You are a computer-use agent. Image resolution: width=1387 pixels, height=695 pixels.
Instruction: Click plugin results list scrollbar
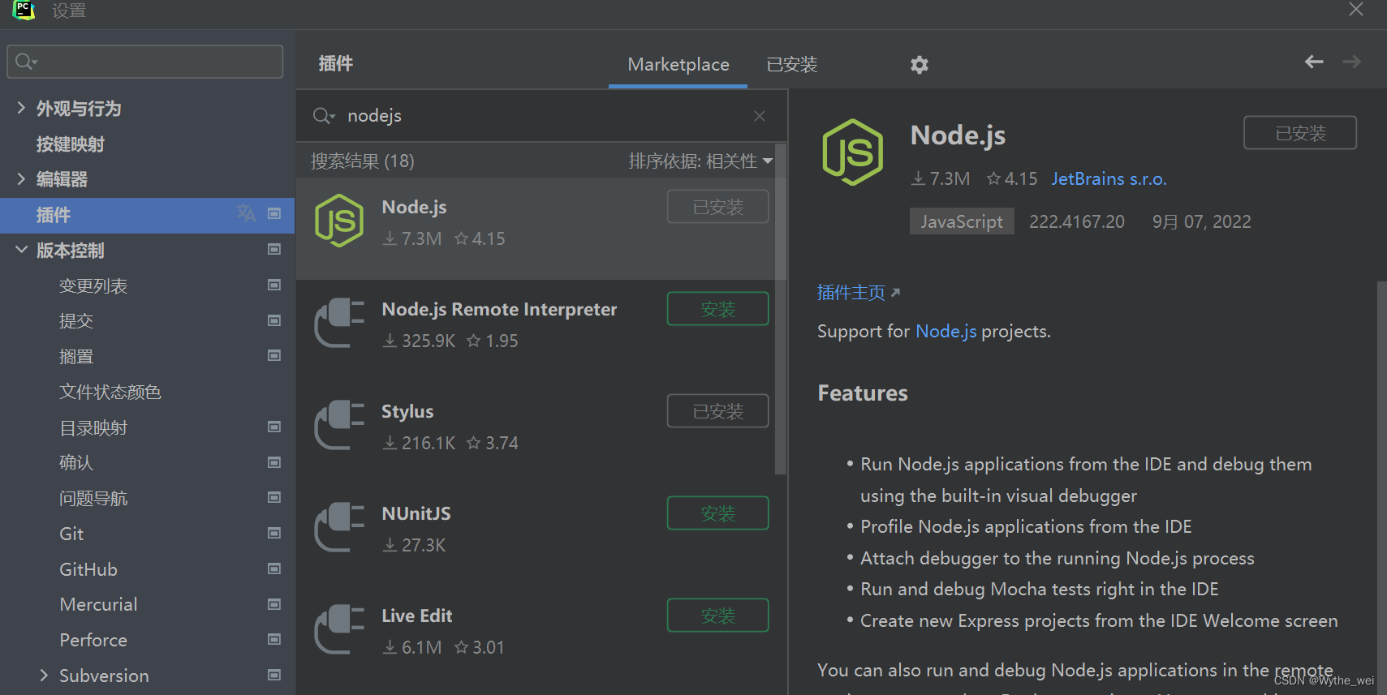tap(781, 309)
